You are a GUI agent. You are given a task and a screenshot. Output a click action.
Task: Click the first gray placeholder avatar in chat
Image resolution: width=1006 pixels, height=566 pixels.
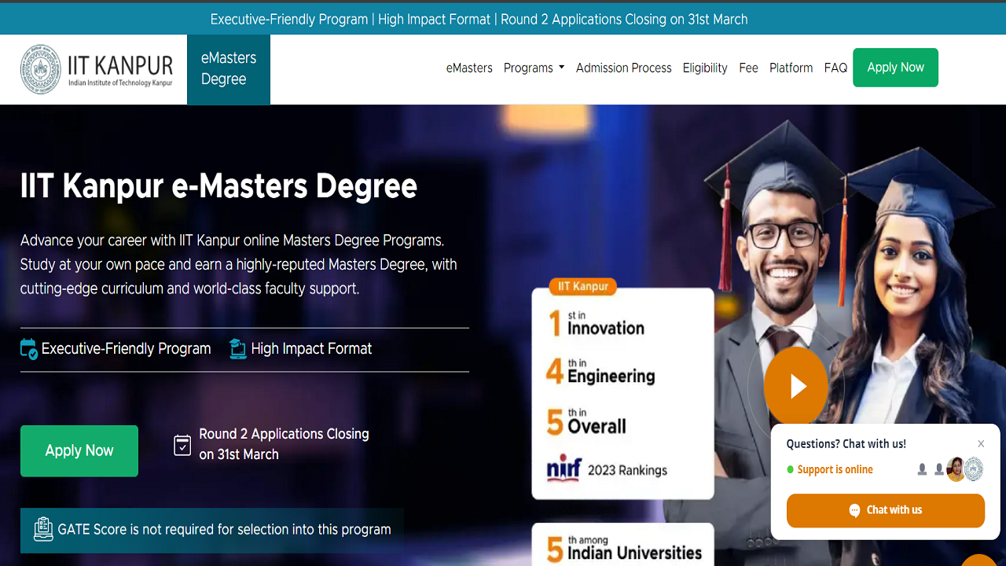(x=922, y=469)
